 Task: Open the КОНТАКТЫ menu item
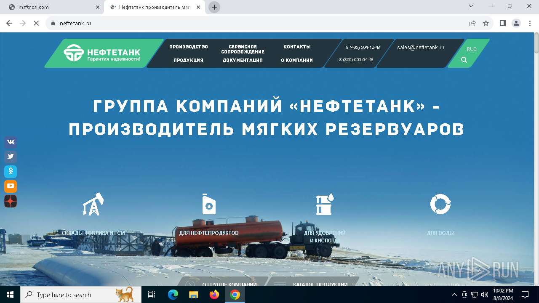click(297, 47)
